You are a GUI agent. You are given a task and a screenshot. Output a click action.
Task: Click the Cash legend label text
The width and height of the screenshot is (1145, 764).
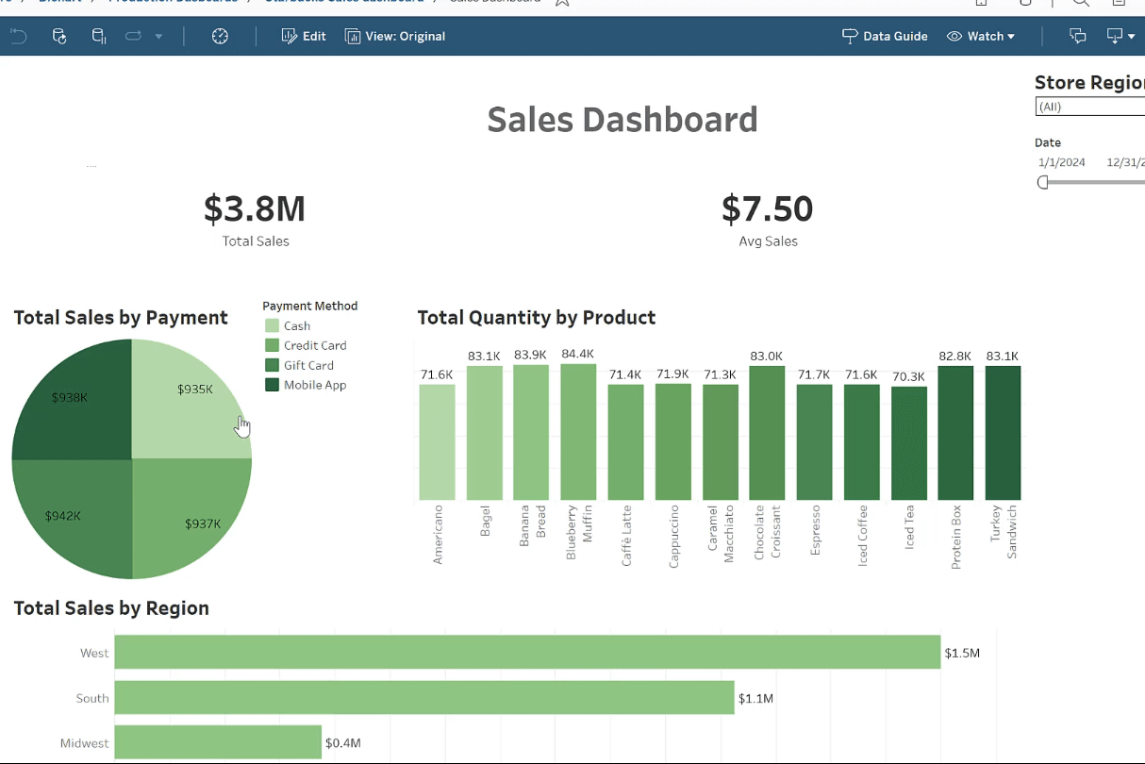point(297,325)
